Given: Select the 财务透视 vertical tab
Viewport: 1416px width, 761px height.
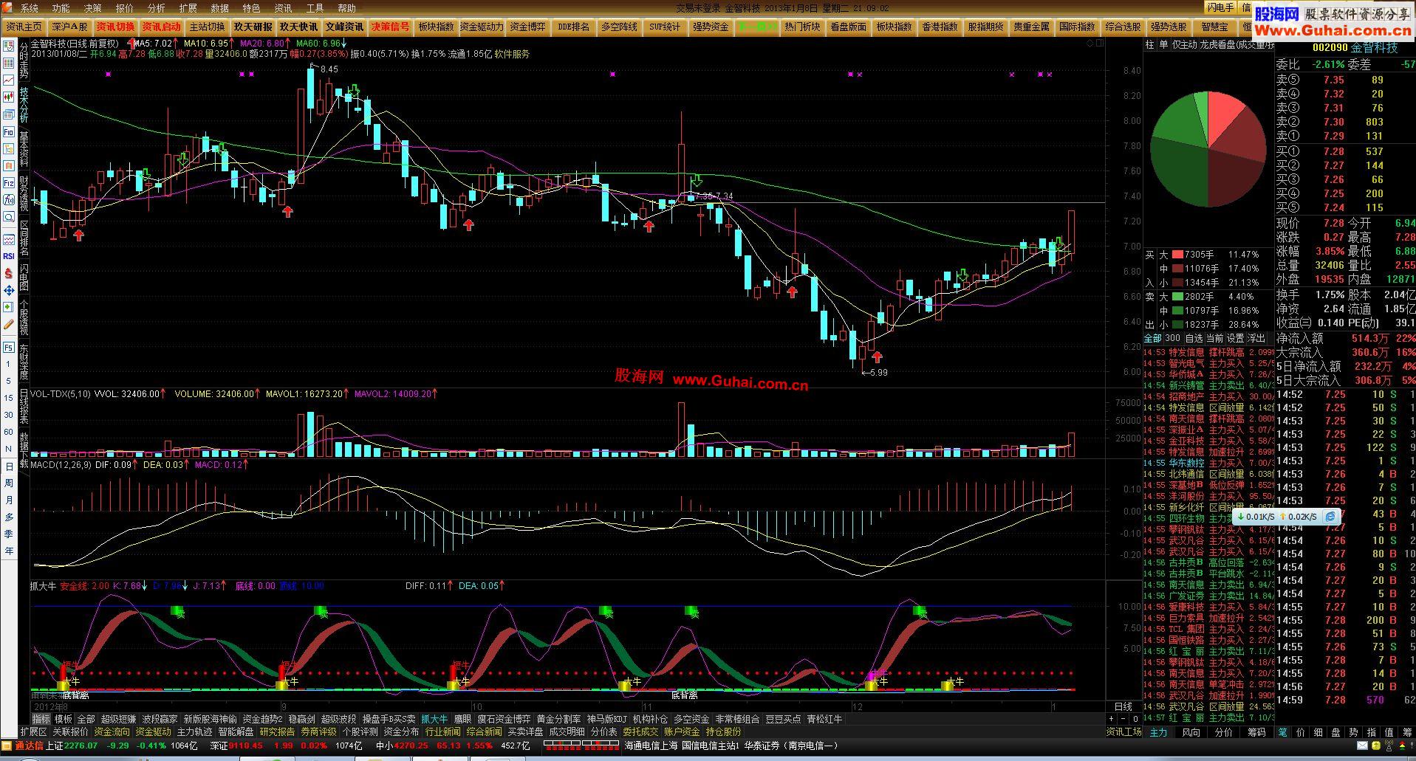Looking at the screenshot, I should click(x=24, y=193).
